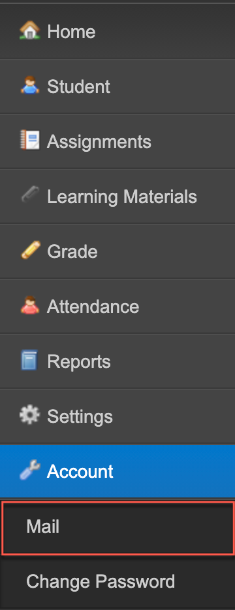Expand the Settings menu item
This screenshot has width=235, height=610.
[117, 416]
